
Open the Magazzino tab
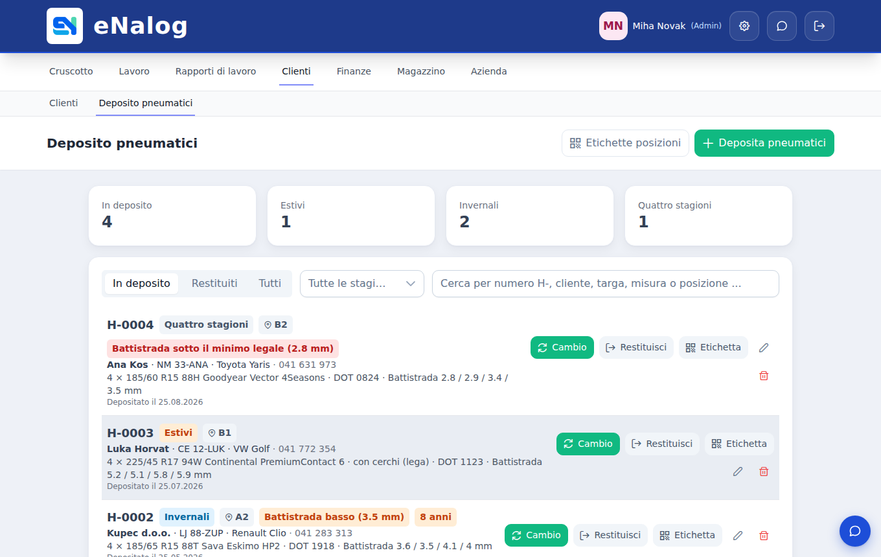pos(421,72)
